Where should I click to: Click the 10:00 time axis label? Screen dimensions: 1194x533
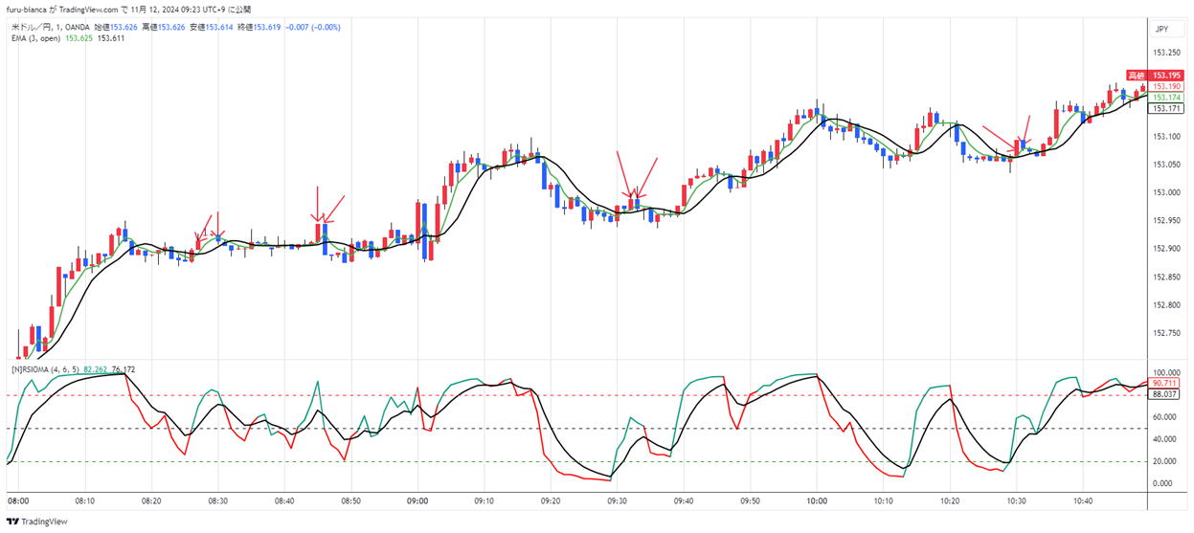817,500
